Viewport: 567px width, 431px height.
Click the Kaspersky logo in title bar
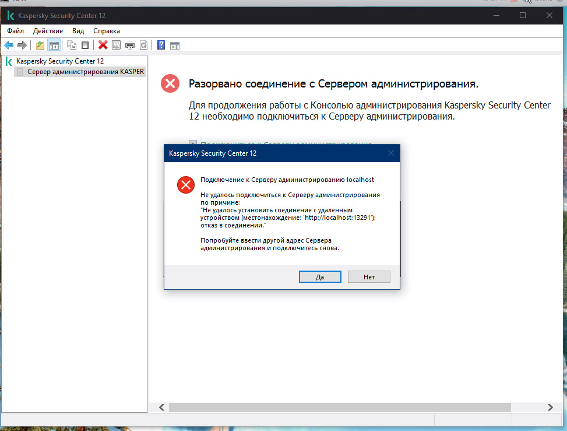coord(10,16)
